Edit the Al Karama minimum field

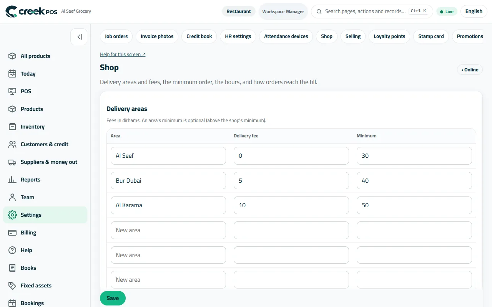[414, 205]
